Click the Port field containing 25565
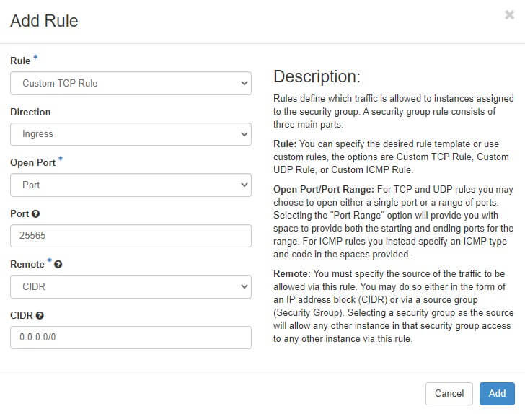The image size is (525, 414). click(x=131, y=236)
